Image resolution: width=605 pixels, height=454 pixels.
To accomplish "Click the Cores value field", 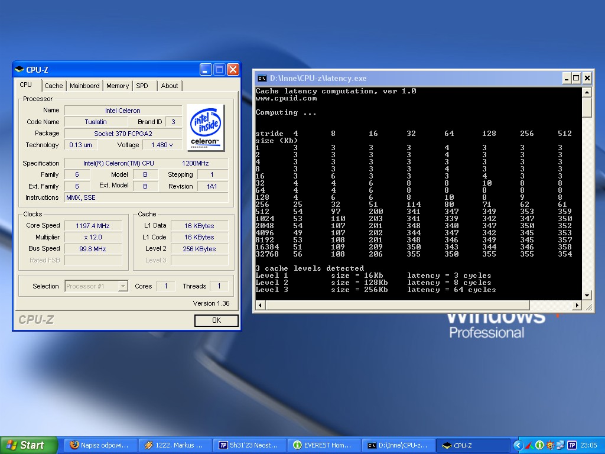I will [166, 286].
